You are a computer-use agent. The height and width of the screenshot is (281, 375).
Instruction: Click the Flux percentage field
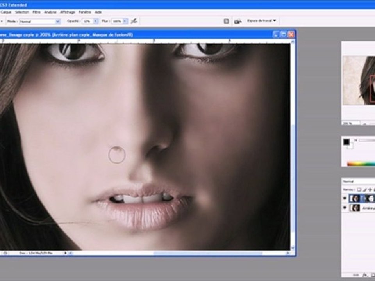[117, 21]
